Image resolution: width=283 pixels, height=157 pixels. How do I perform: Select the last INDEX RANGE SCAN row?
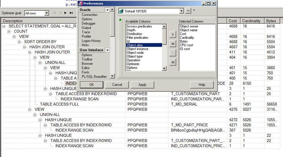[74, 146]
